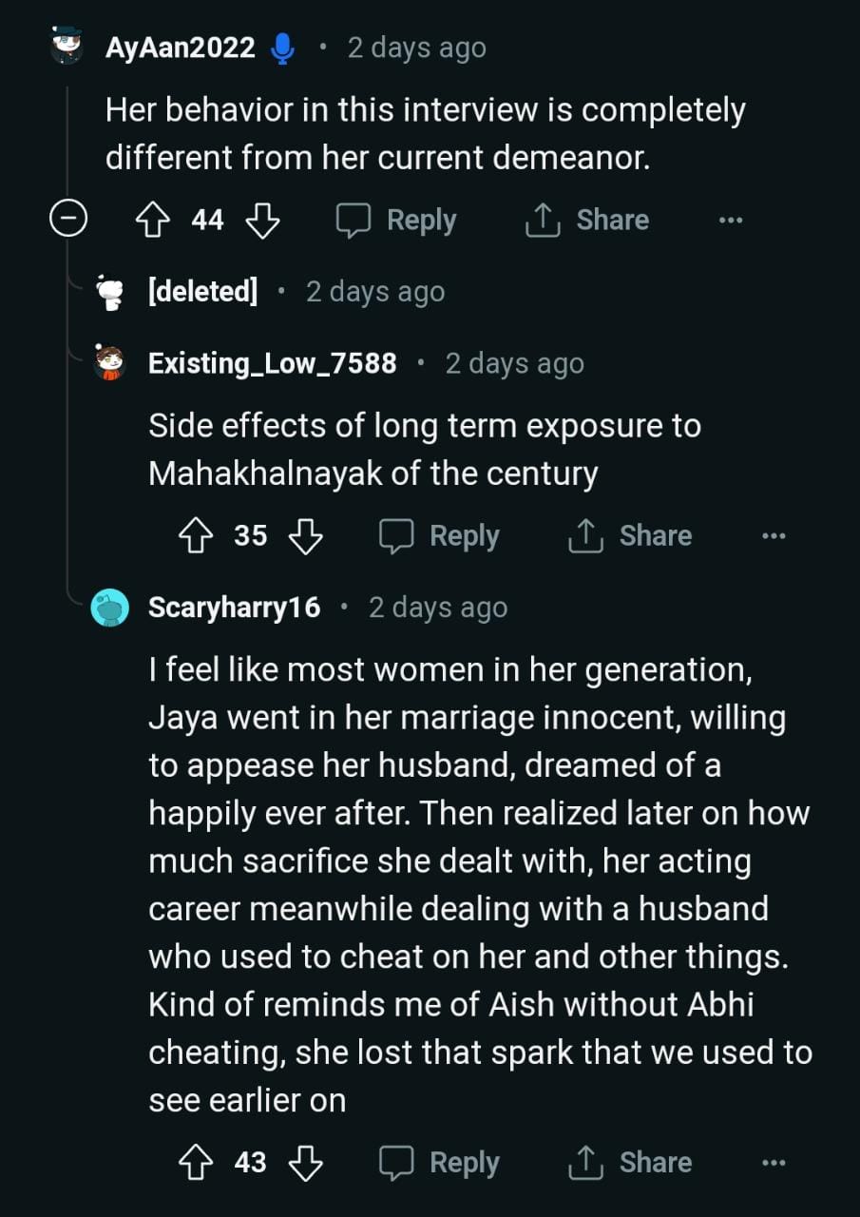The height and width of the screenshot is (1217, 860).
Task: Open more options on Existing_Low_7588's comment
Action: coord(774,536)
